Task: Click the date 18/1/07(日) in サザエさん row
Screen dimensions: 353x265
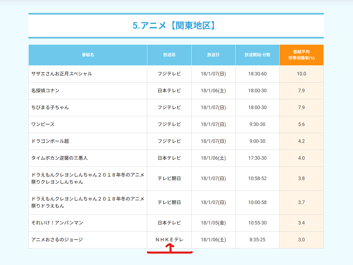Action: 213,74
